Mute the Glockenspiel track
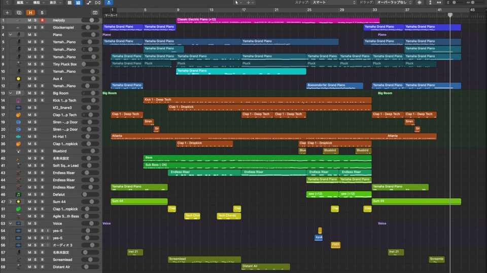Image resolution: width=487 pixels, height=273 pixels. [x=29, y=28]
